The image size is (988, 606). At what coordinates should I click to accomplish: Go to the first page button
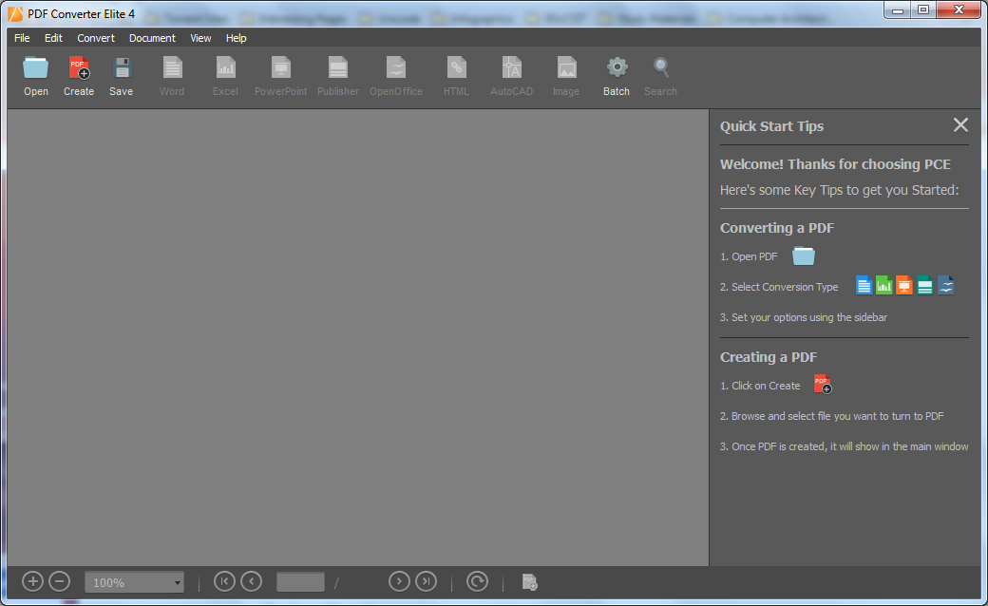(x=224, y=581)
